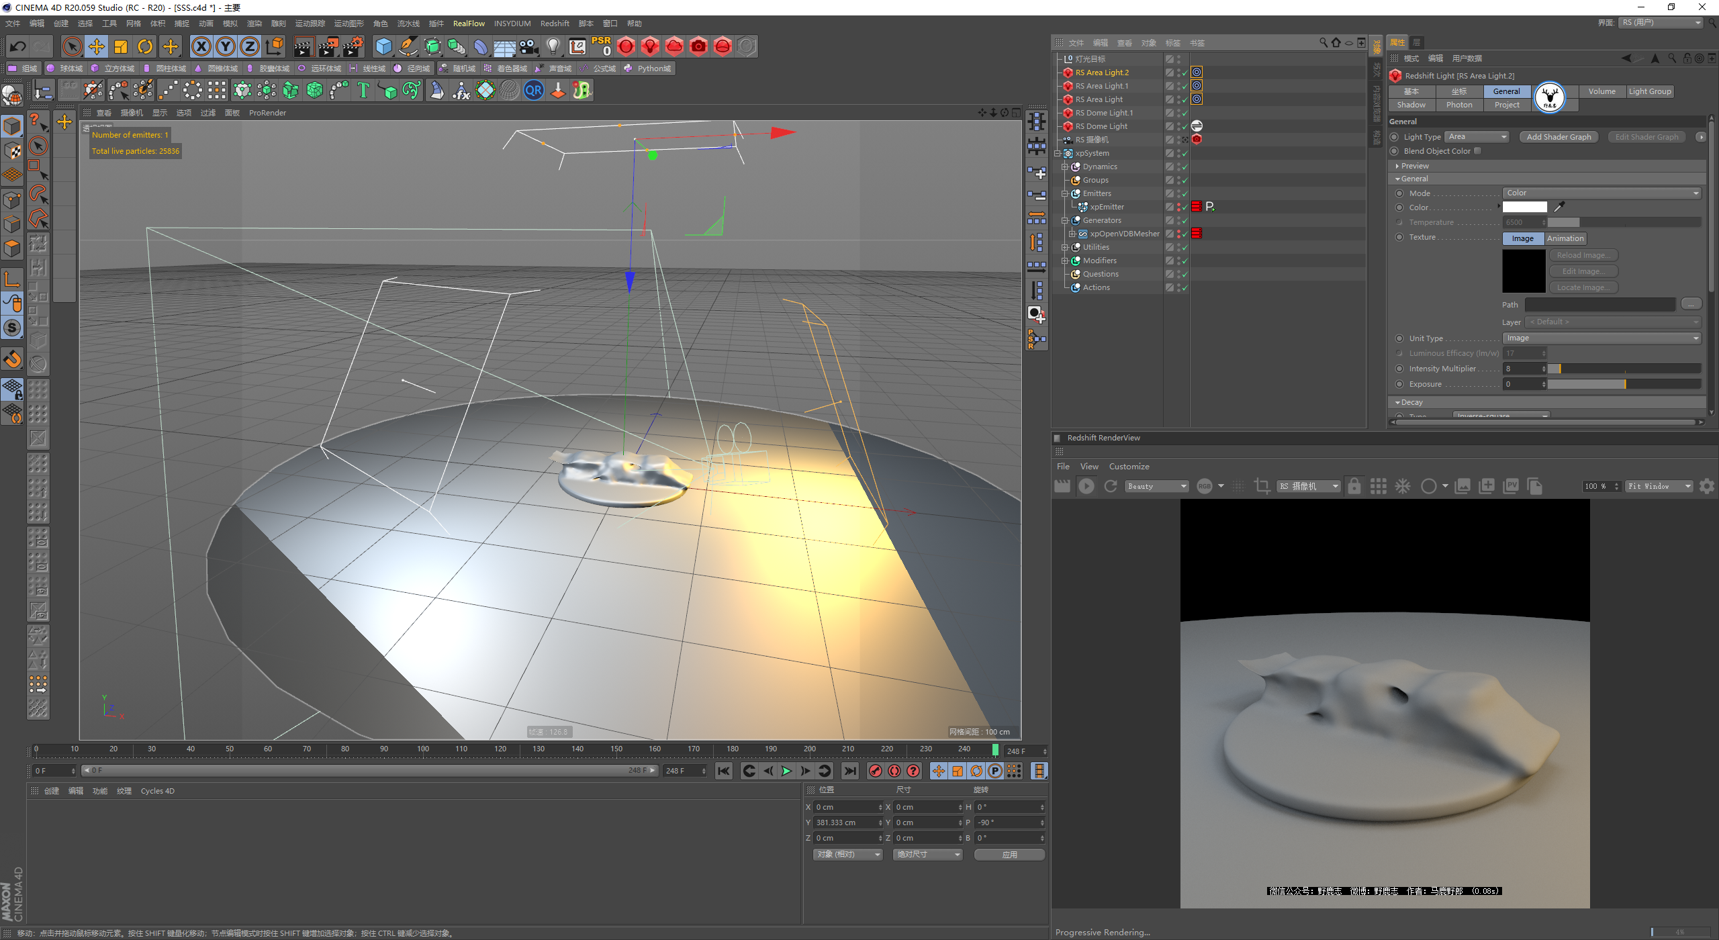Start Redshift RenderView play button
This screenshot has width=1719, height=940.
1086,486
